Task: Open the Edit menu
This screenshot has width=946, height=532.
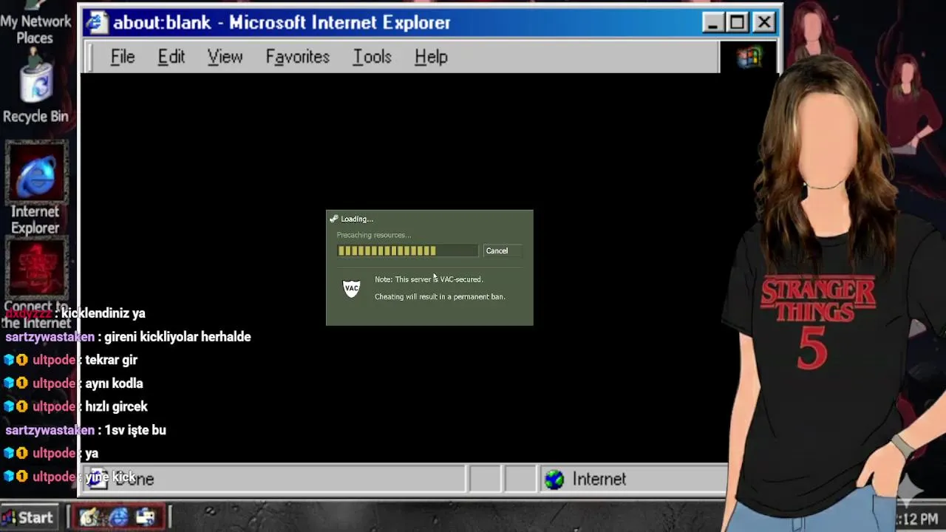Action: [x=171, y=57]
